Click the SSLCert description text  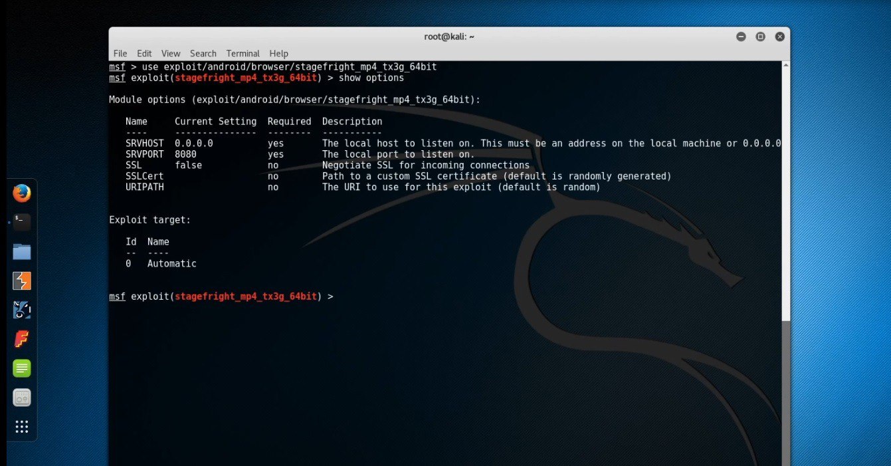(497, 176)
